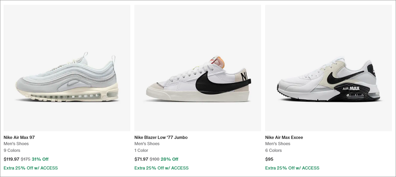The height and width of the screenshot is (177, 396).
Task: Select the 6 Colors label for Air Max Excee
Action: point(273,151)
